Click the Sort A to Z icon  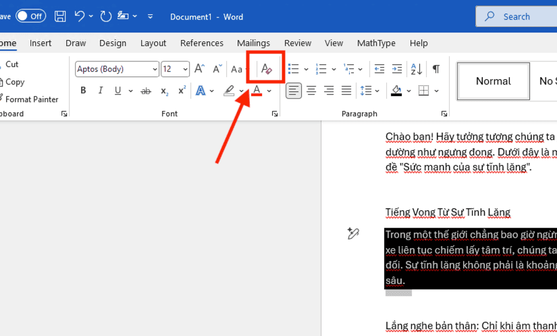click(x=417, y=69)
